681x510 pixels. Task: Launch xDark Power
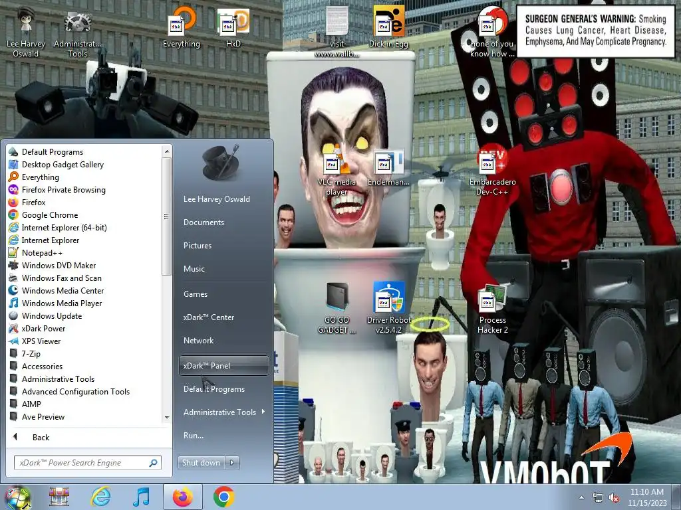[43, 328]
